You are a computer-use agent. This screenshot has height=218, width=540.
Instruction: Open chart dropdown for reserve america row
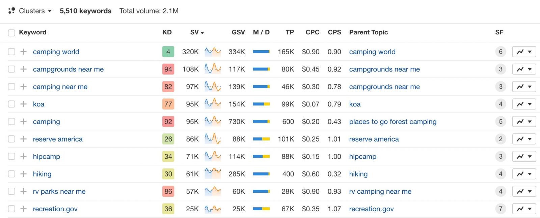(x=524, y=139)
